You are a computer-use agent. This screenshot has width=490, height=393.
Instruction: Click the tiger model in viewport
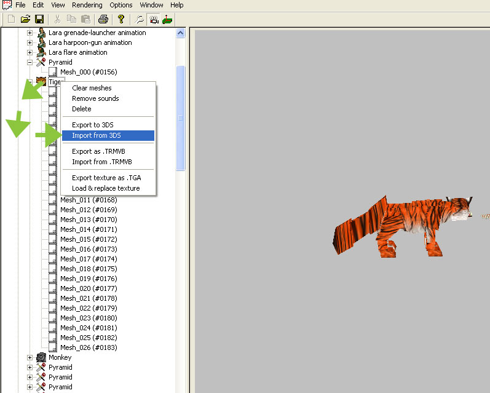(403, 226)
